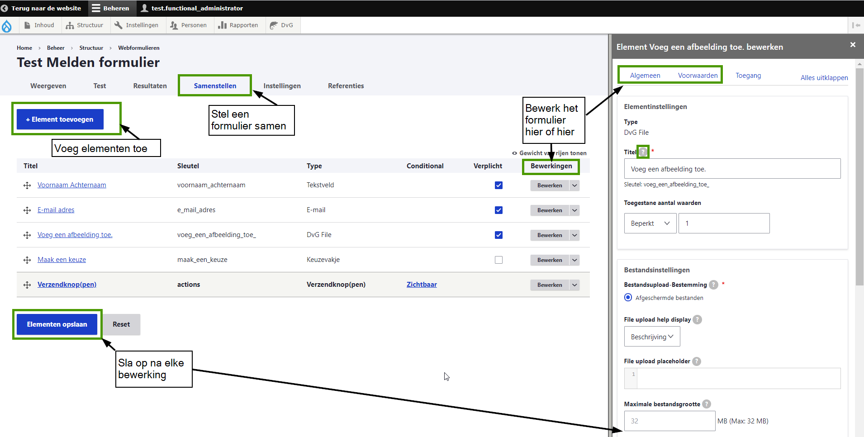Screen dimensions: 864x437
Task: Uncheck Verplicht for Voornaam Achternaam
Action: [x=498, y=185]
